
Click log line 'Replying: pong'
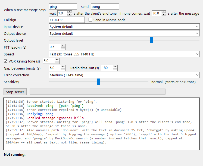[30, 114]
